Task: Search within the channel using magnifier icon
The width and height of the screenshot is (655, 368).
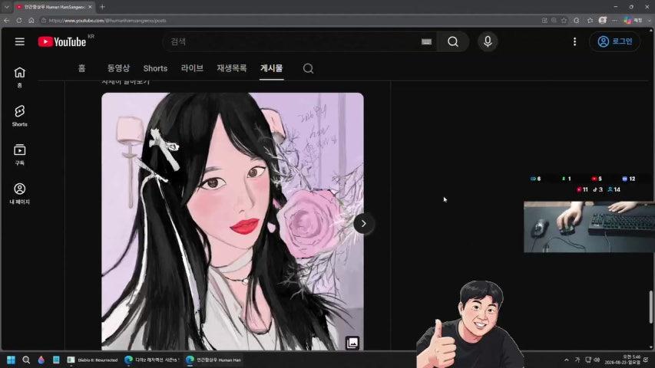Action: click(308, 68)
